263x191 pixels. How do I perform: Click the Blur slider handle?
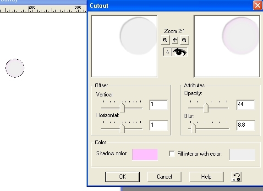(193, 128)
